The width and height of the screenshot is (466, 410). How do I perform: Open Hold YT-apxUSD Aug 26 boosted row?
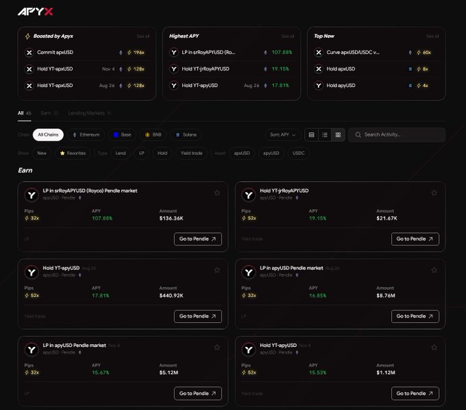pos(86,86)
